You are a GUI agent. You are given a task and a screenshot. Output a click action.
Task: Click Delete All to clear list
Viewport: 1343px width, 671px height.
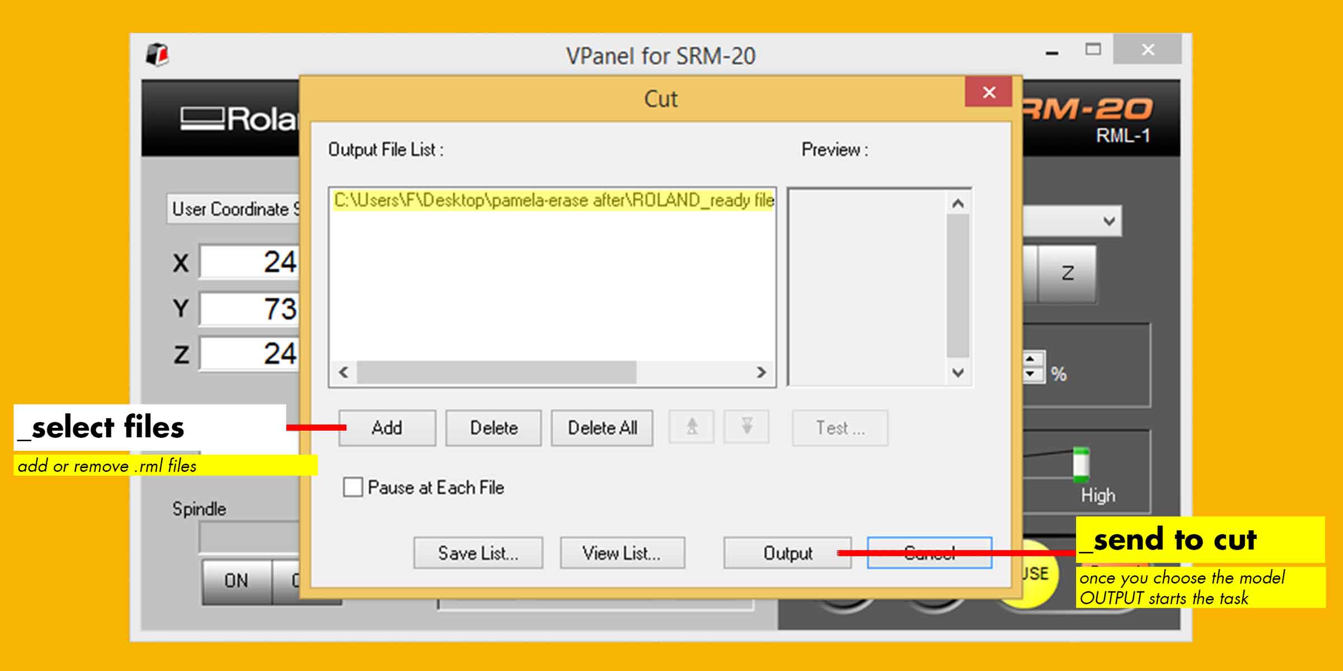tap(602, 428)
